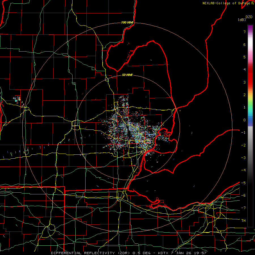This screenshot has height=255, width=255.
Task: Click scale value -2 on the legend
Action: click(x=243, y=145)
